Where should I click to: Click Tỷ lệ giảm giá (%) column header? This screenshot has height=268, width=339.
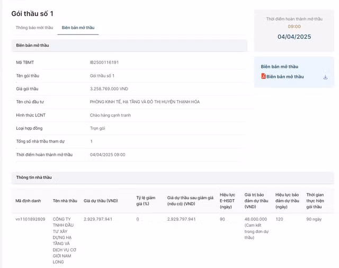point(146,201)
